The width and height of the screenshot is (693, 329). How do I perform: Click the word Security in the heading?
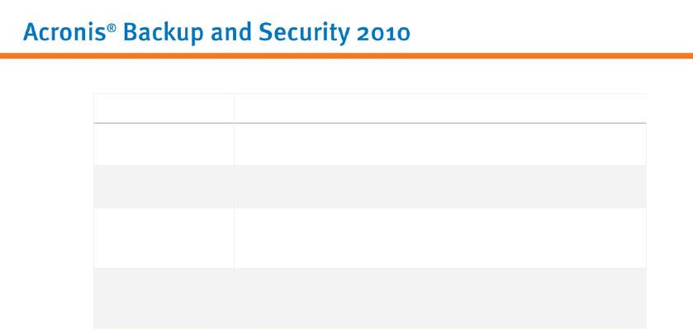click(304, 33)
